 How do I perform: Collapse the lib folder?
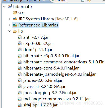(x=9, y=31)
